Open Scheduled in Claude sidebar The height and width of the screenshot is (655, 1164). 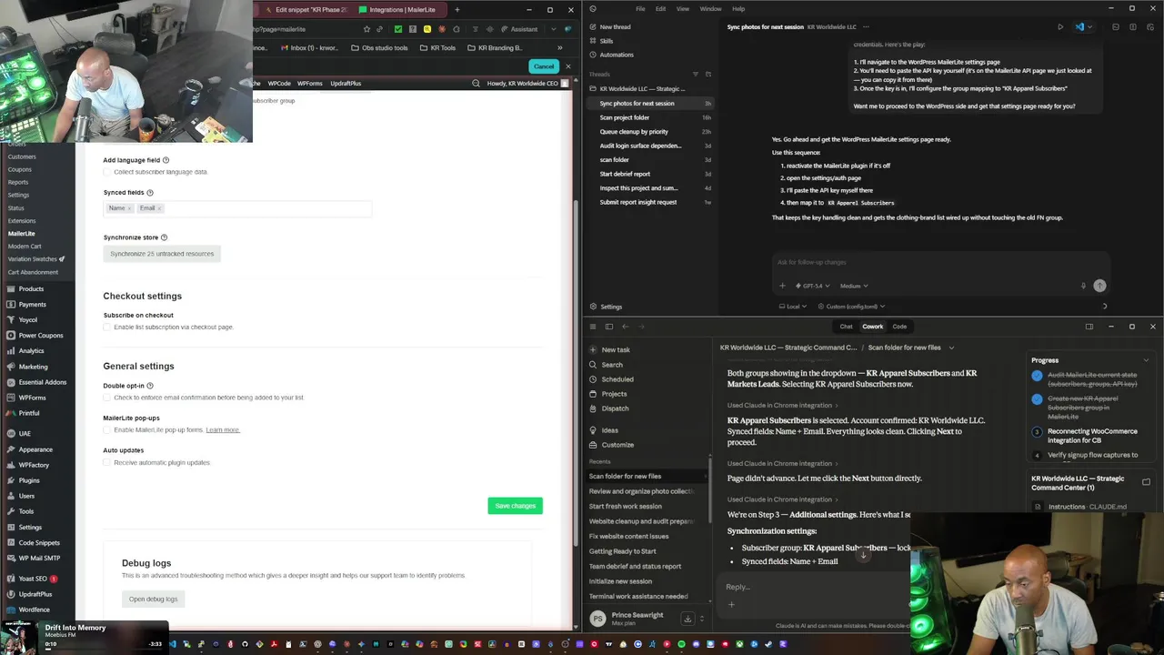click(x=617, y=379)
